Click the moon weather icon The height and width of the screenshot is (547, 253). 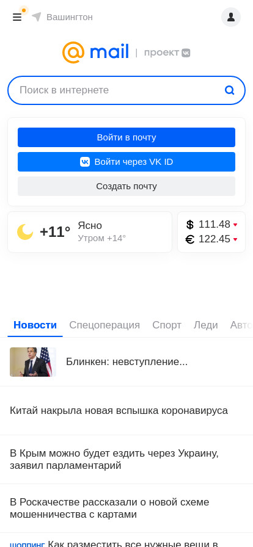point(25,232)
